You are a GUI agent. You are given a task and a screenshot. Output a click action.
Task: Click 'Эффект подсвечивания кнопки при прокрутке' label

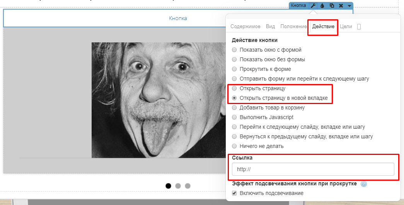click(x=294, y=184)
